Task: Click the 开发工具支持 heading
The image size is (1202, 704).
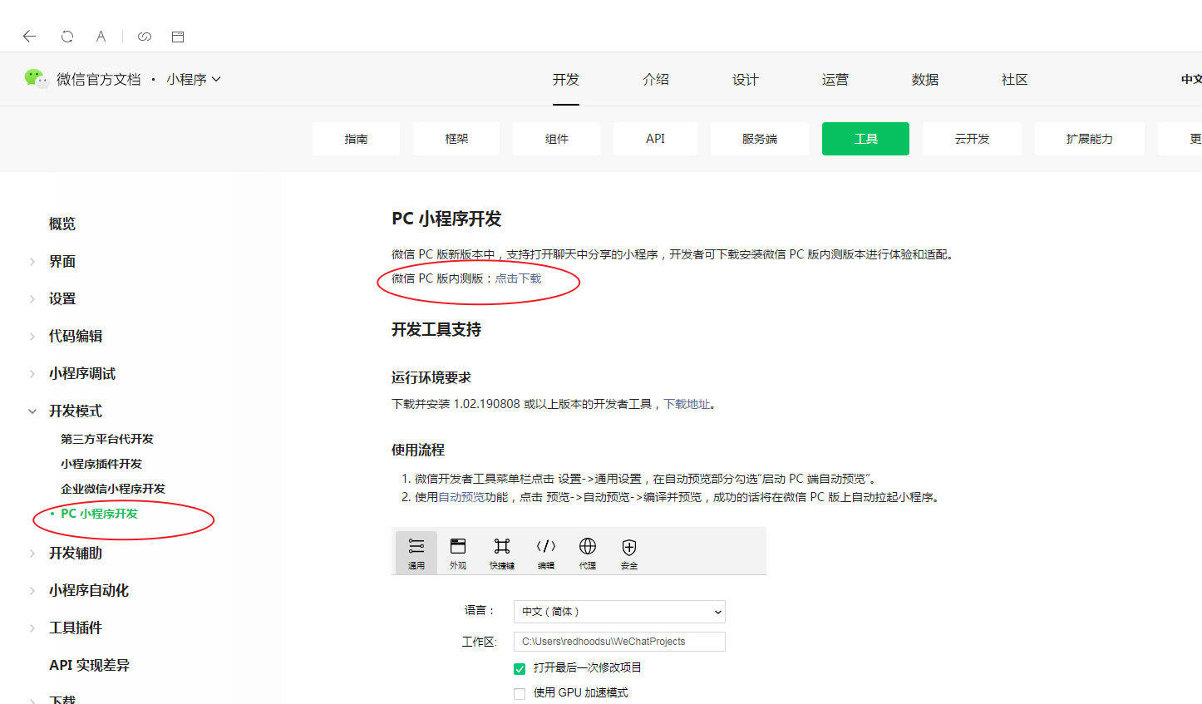Action: coord(436,330)
